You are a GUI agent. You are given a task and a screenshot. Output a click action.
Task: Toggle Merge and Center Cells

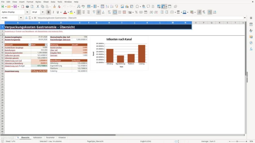point(115,12)
